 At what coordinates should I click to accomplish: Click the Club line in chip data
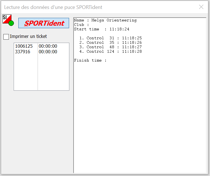81,25
